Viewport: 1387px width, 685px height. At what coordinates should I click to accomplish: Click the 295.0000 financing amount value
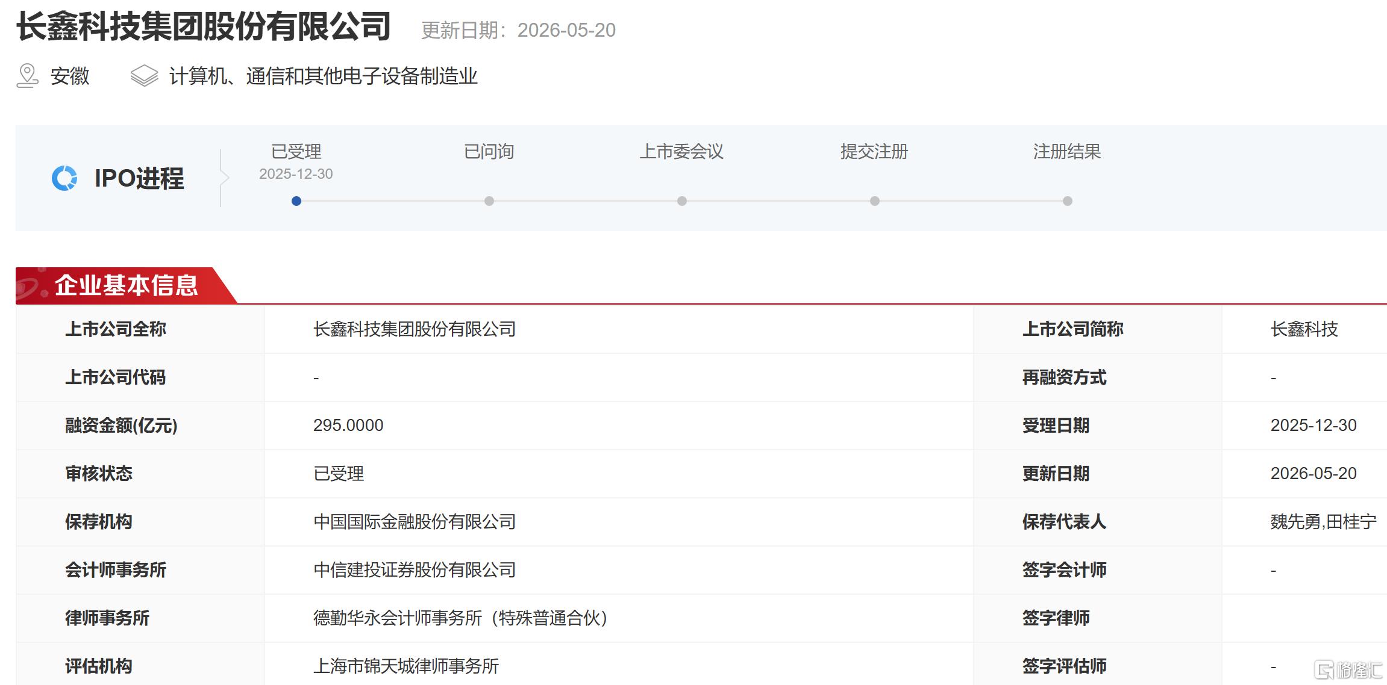point(348,426)
